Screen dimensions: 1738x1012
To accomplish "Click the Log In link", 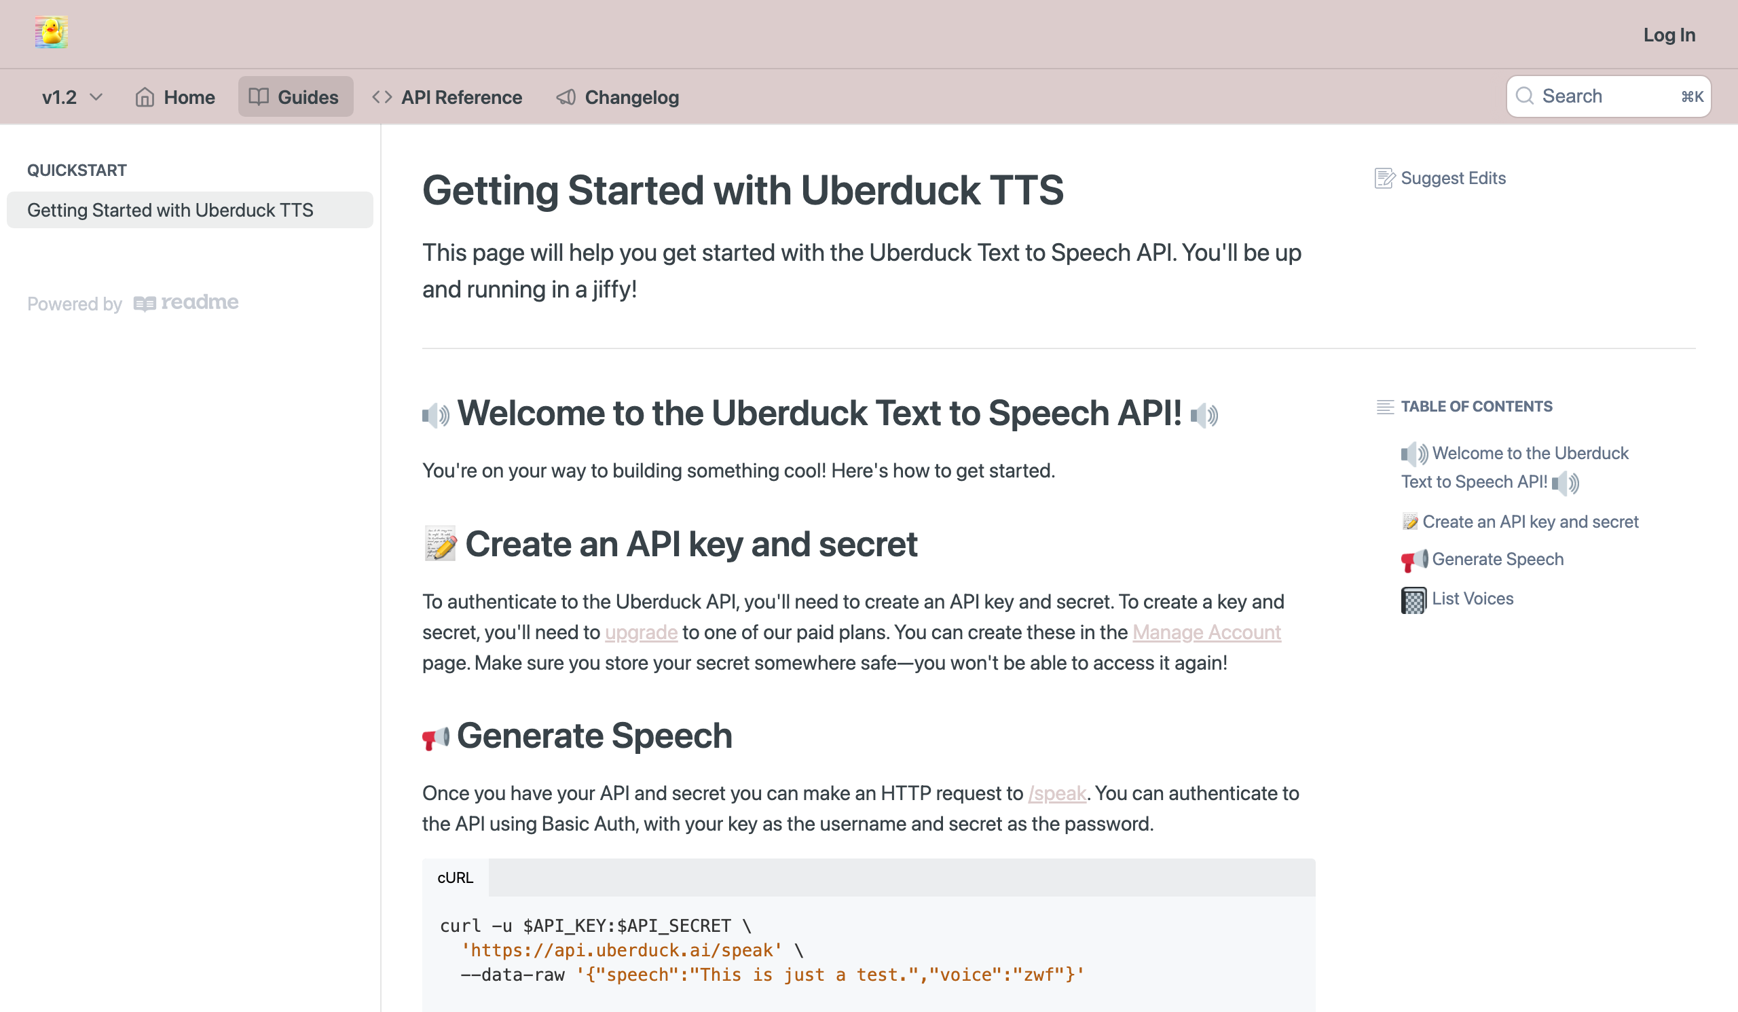I will (x=1669, y=35).
